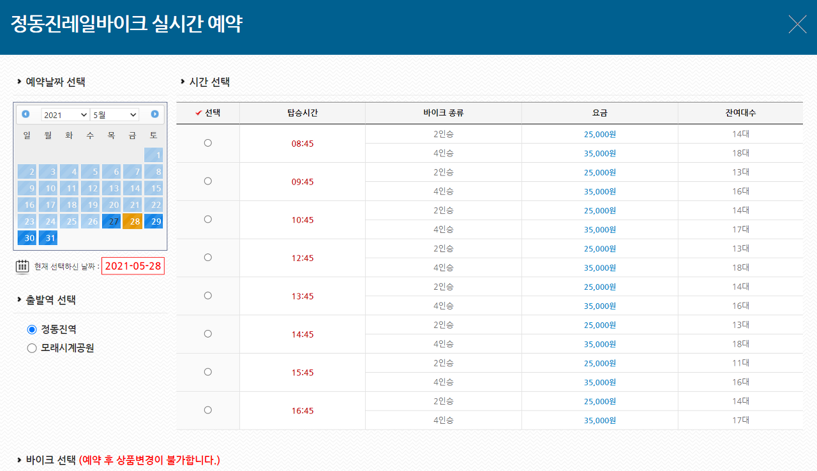Click 4인승 bike type in 10:45 row
Viewport: 817px width, 471px height.
pyautogui.click(x=444, y=230)
